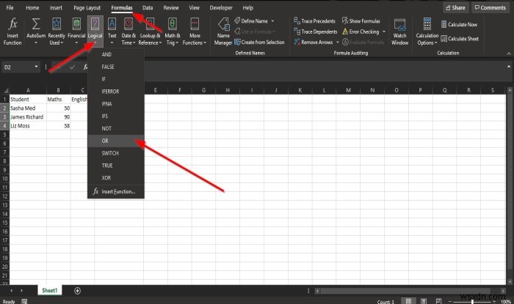This screenshot has height=304, width=514.
Task: Expand the formula bar chevron
Action: click(x=508, y=67)
